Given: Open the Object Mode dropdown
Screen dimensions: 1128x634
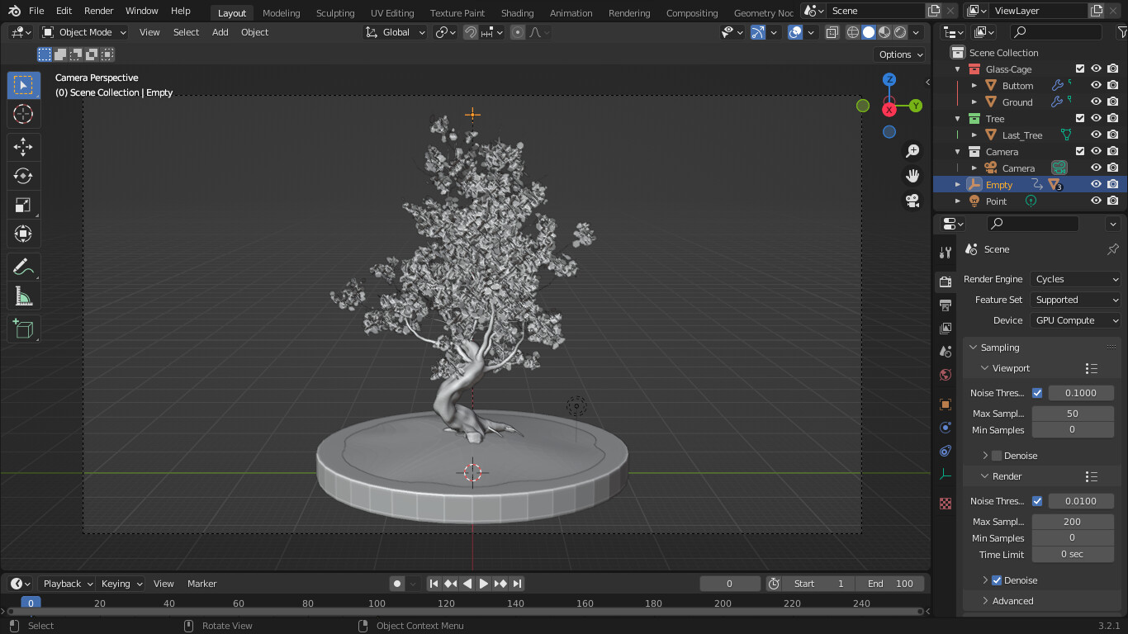Looking at the screenshot, I should (84, 32).
